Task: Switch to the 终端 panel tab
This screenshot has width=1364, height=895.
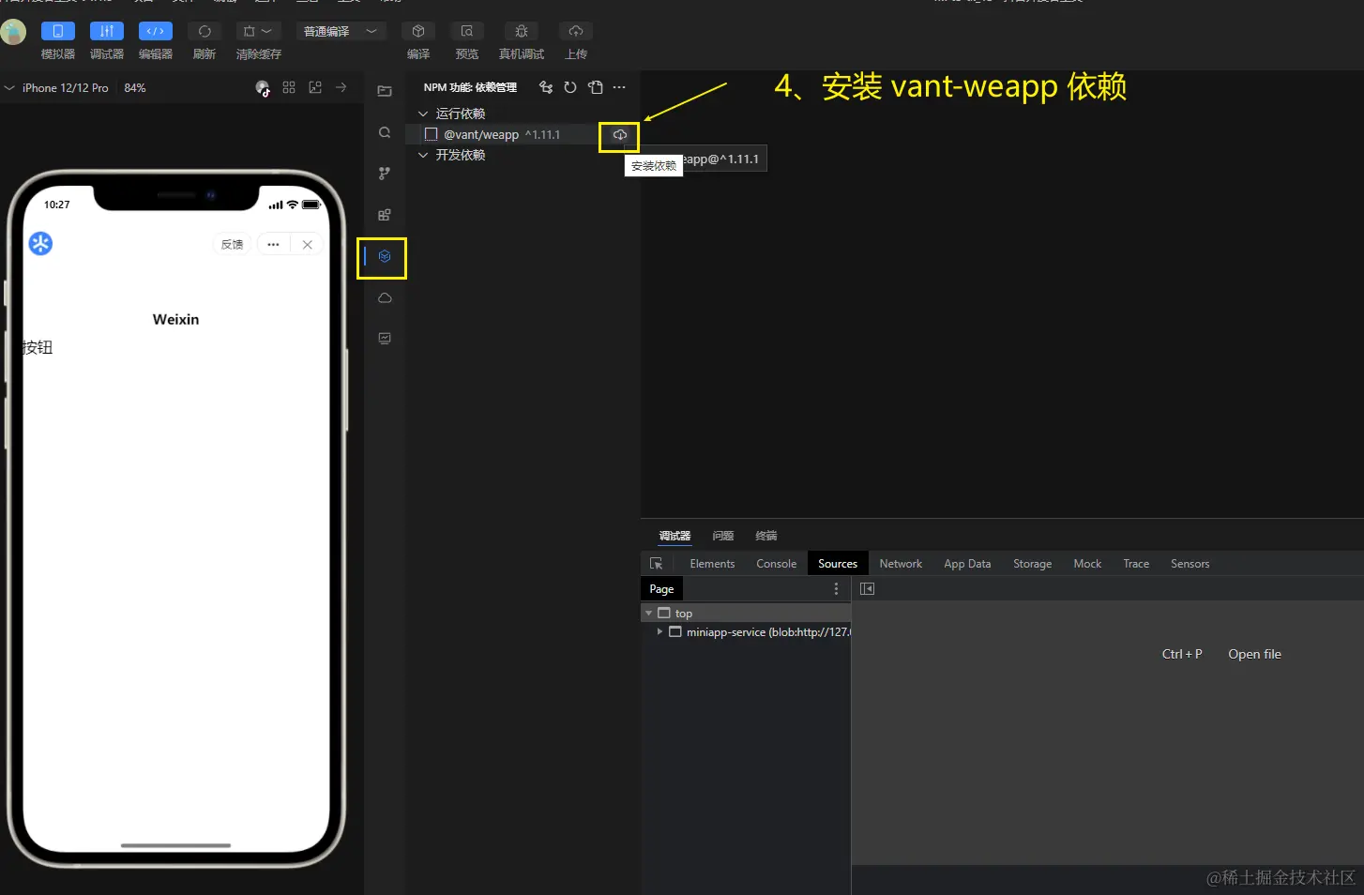Action: (766, 536)
